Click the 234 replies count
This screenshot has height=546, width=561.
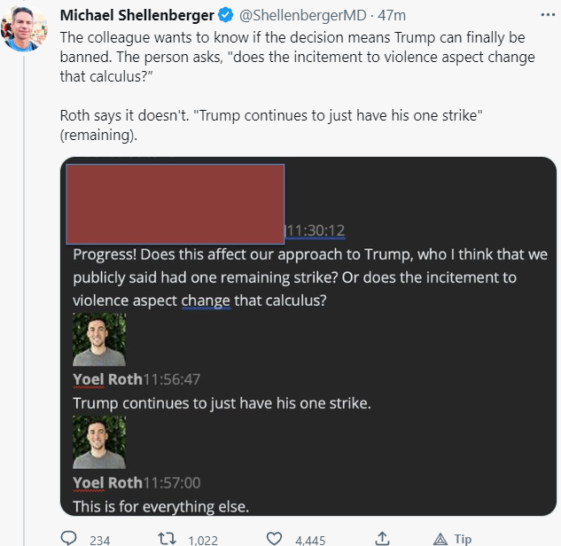(99, 538)
